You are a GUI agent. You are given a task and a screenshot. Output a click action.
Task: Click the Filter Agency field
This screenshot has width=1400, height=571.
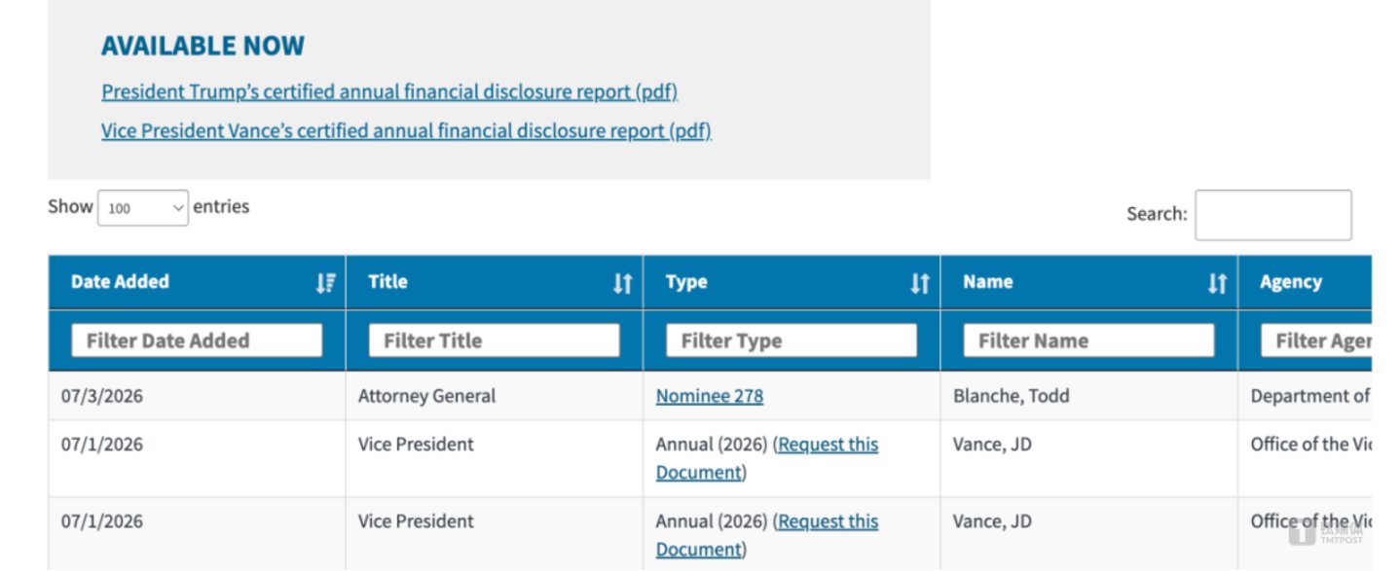[1316, 340]
